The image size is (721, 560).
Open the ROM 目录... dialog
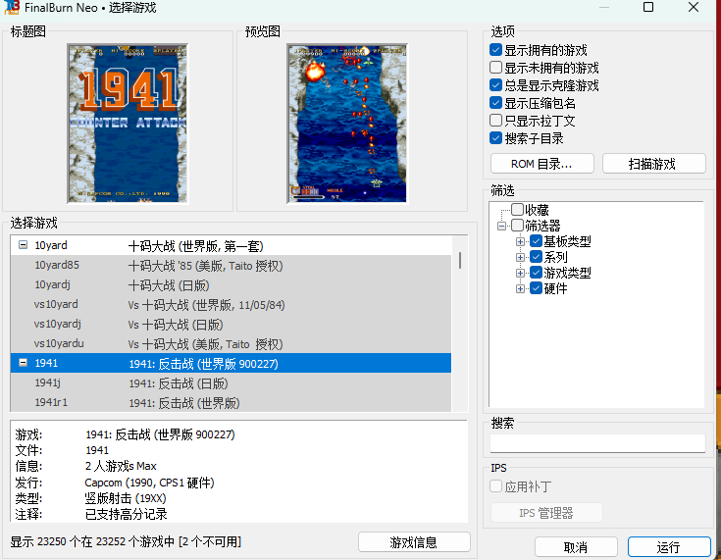(x=542, y=164)
